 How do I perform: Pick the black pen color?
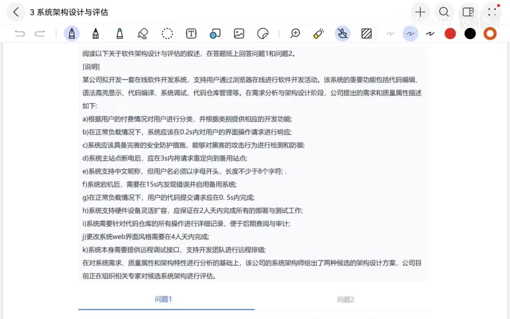coord(470,34)
